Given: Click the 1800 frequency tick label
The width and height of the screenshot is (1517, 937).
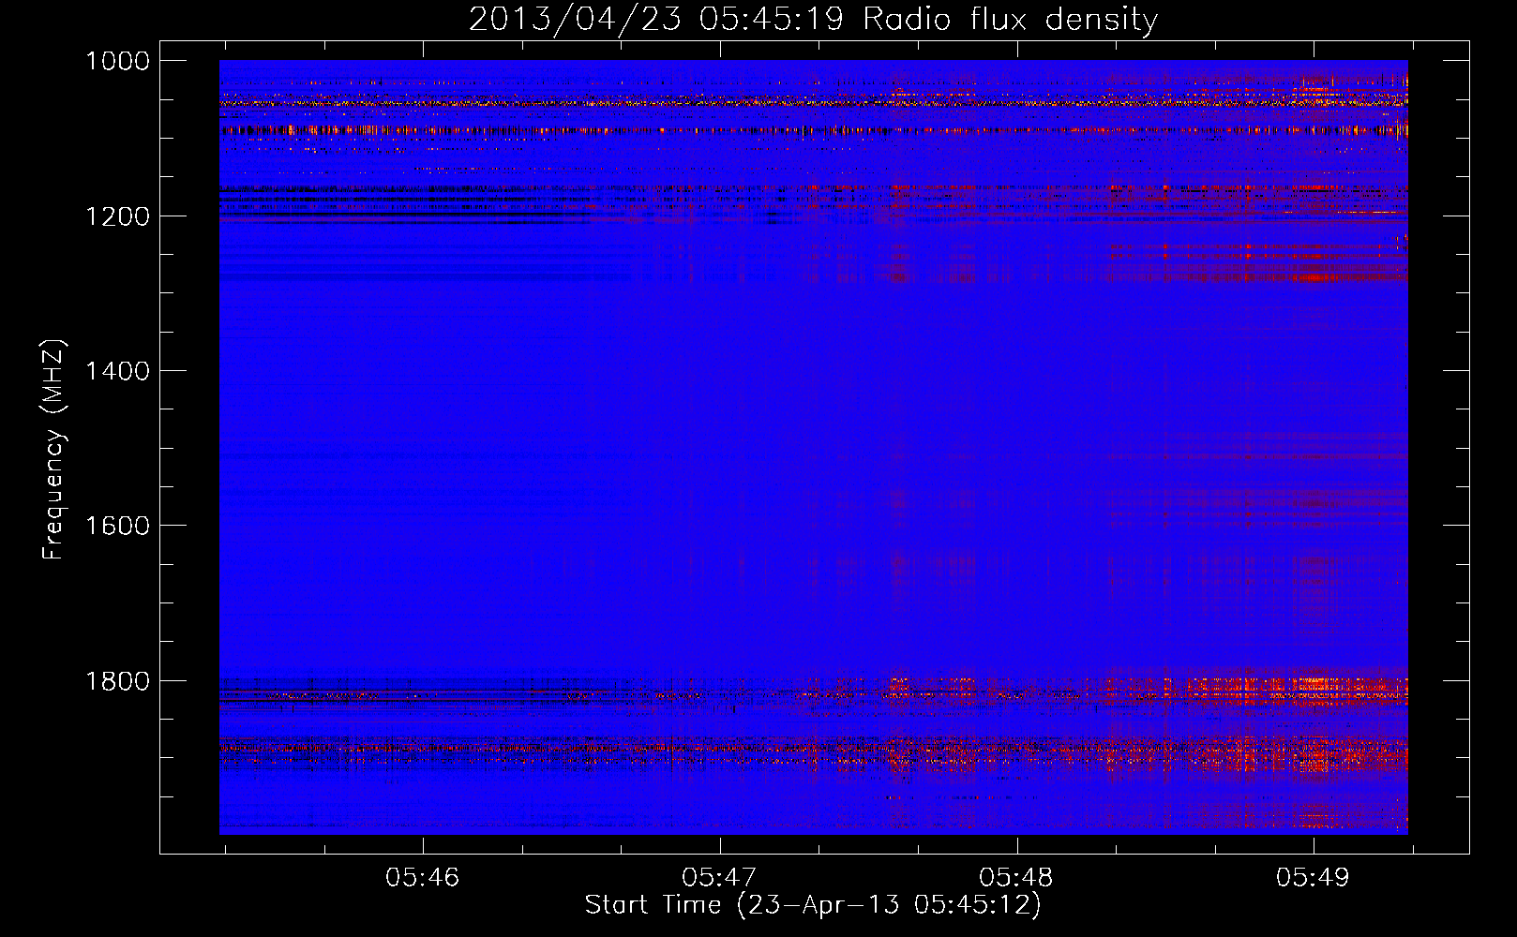Looking at the screenshot, I should (117, 681).
